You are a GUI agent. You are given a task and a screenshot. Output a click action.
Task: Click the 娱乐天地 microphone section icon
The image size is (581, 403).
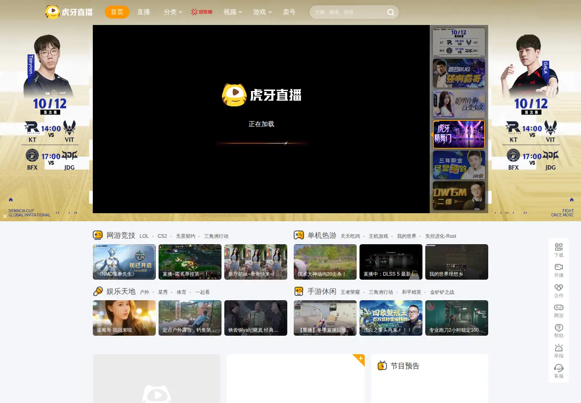[x=98, y=291]
